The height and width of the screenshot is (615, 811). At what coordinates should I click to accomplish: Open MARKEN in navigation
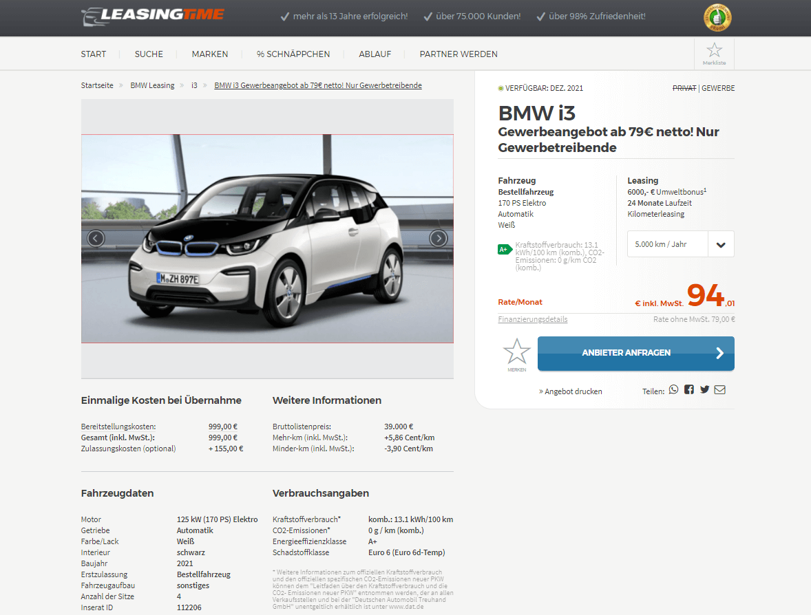(x=209, y=54)
